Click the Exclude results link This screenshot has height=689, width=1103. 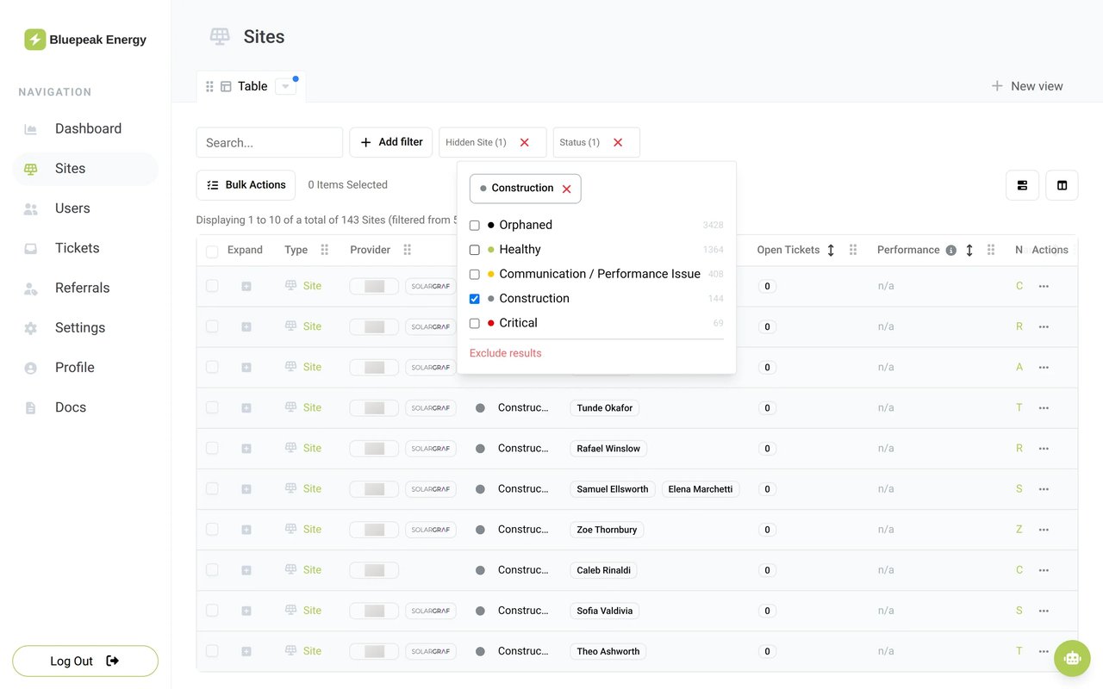pos(506,353)
